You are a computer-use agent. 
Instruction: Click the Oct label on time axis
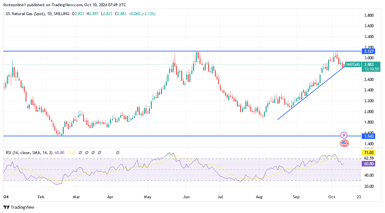(x=332, y=197)
